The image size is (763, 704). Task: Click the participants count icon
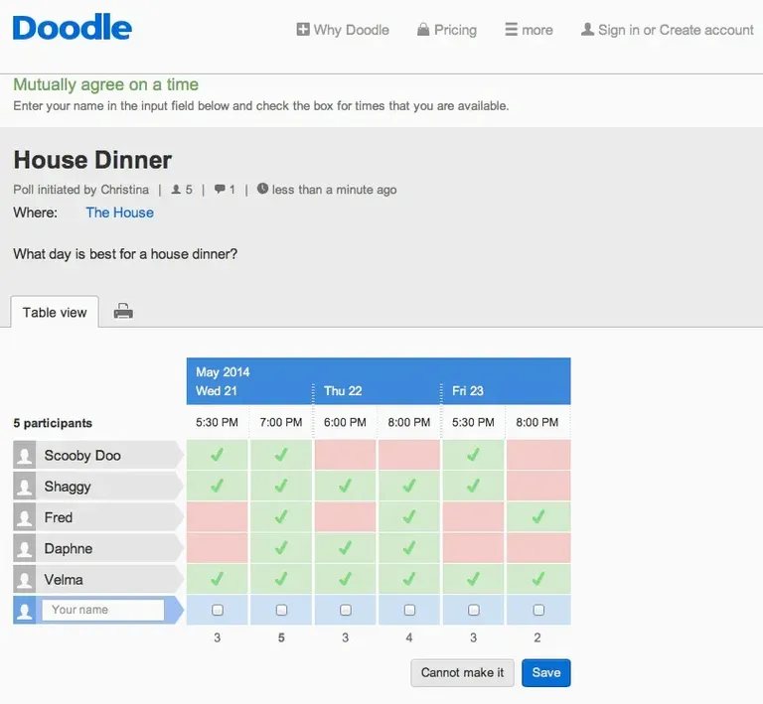(x=176, y=189)
